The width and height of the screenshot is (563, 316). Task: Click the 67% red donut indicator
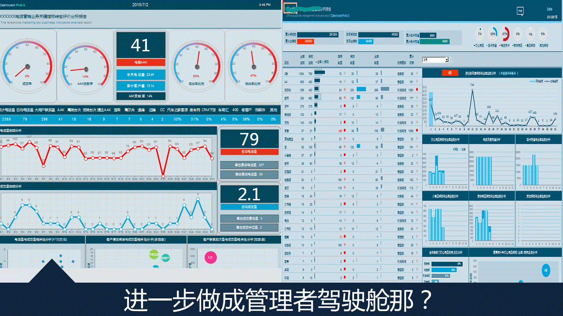coord(505,34)
